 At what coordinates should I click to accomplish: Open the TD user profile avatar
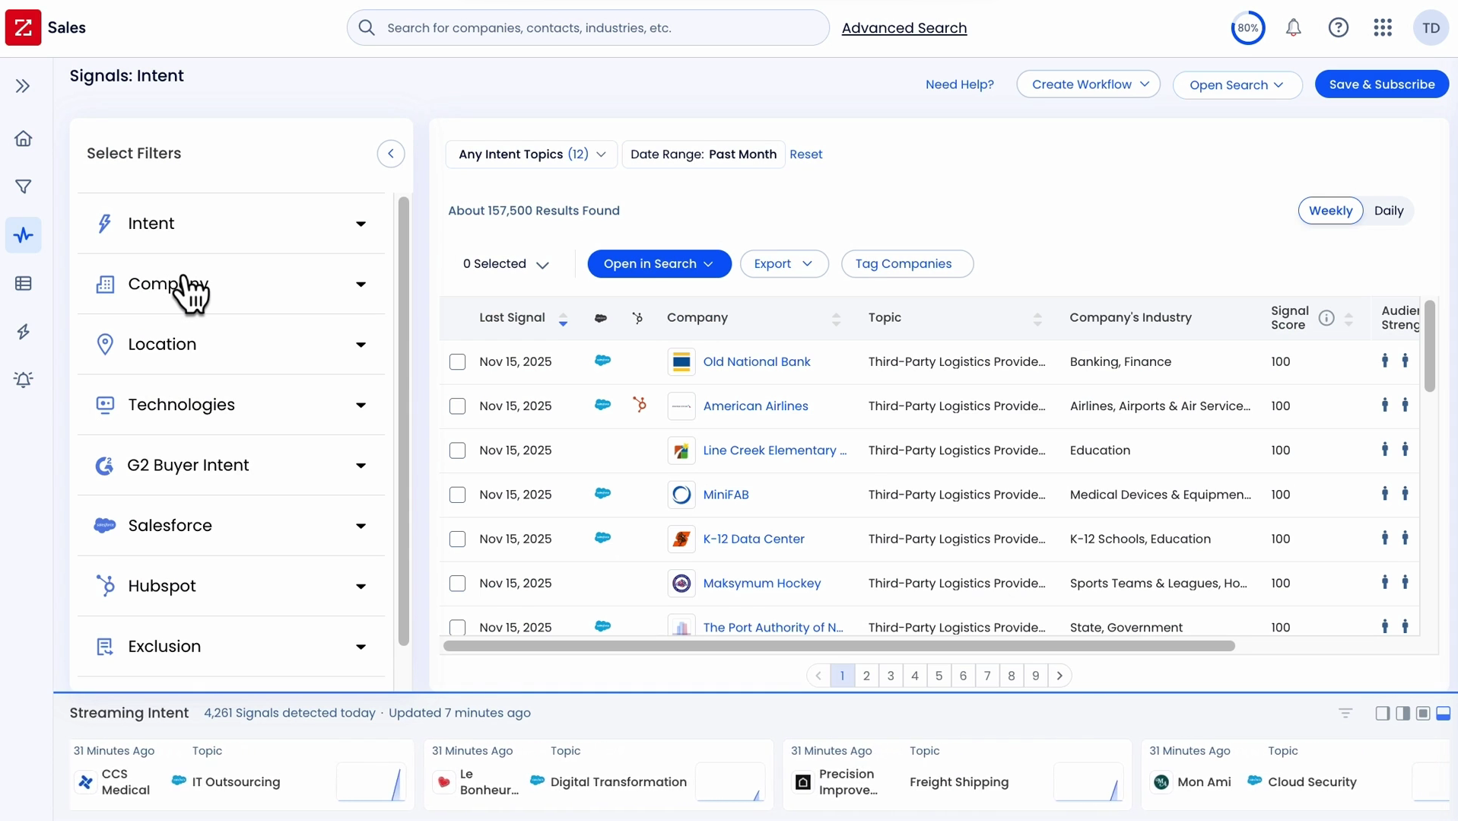[1431, 28]
